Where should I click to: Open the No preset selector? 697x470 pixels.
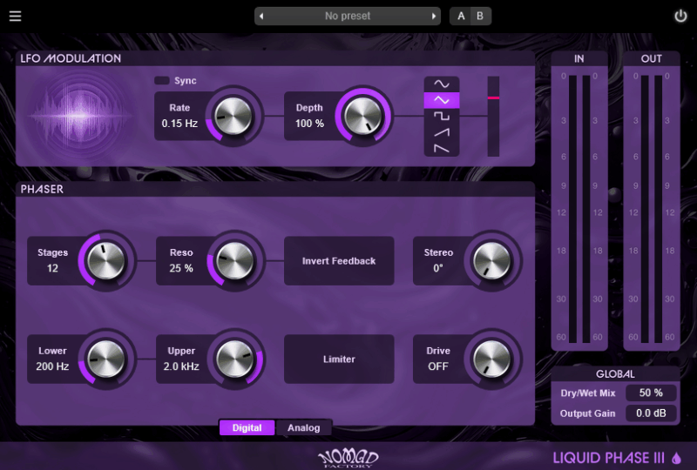point(348,16)
